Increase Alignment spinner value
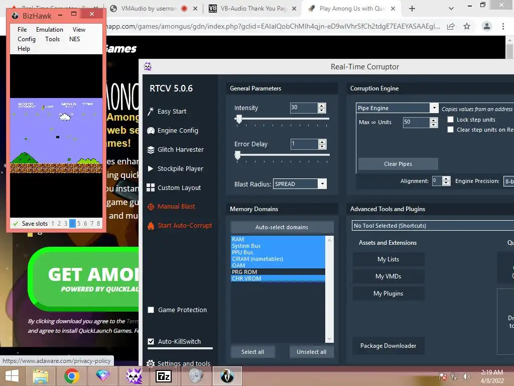The height and width of the screenshot is (386, 514). (446, 178)
